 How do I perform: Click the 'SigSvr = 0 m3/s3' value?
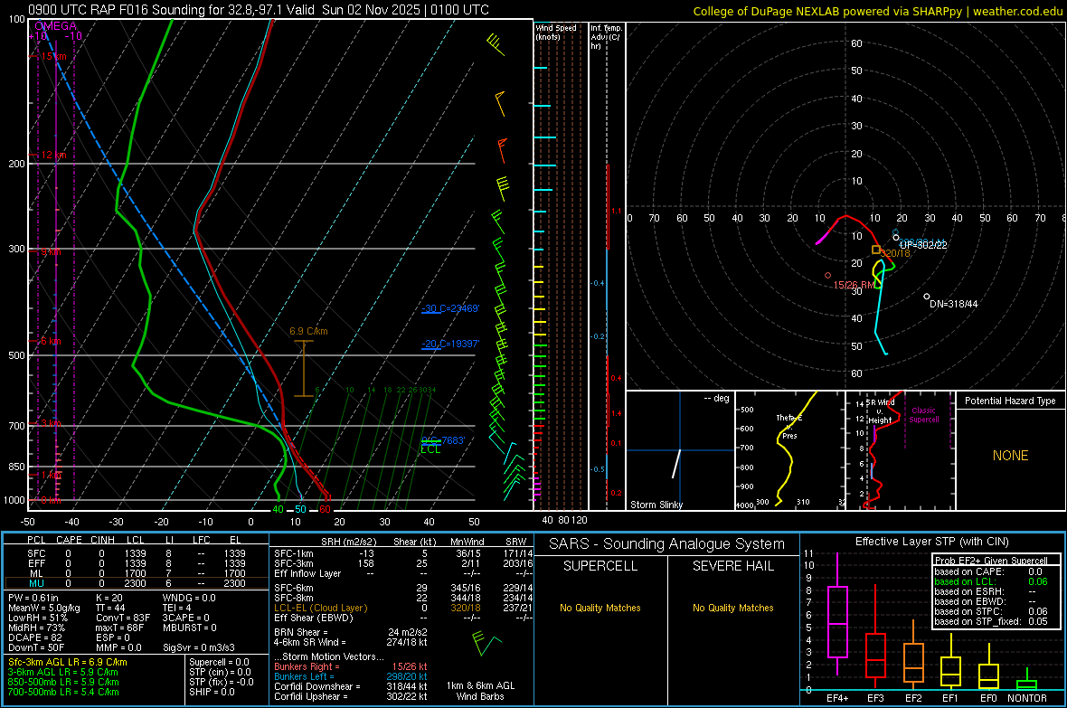[x=199, y=648]
